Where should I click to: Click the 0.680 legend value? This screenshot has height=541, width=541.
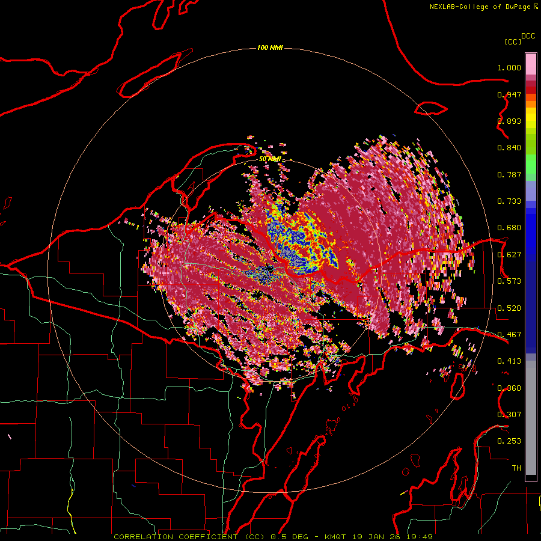(x=509, y=228)
